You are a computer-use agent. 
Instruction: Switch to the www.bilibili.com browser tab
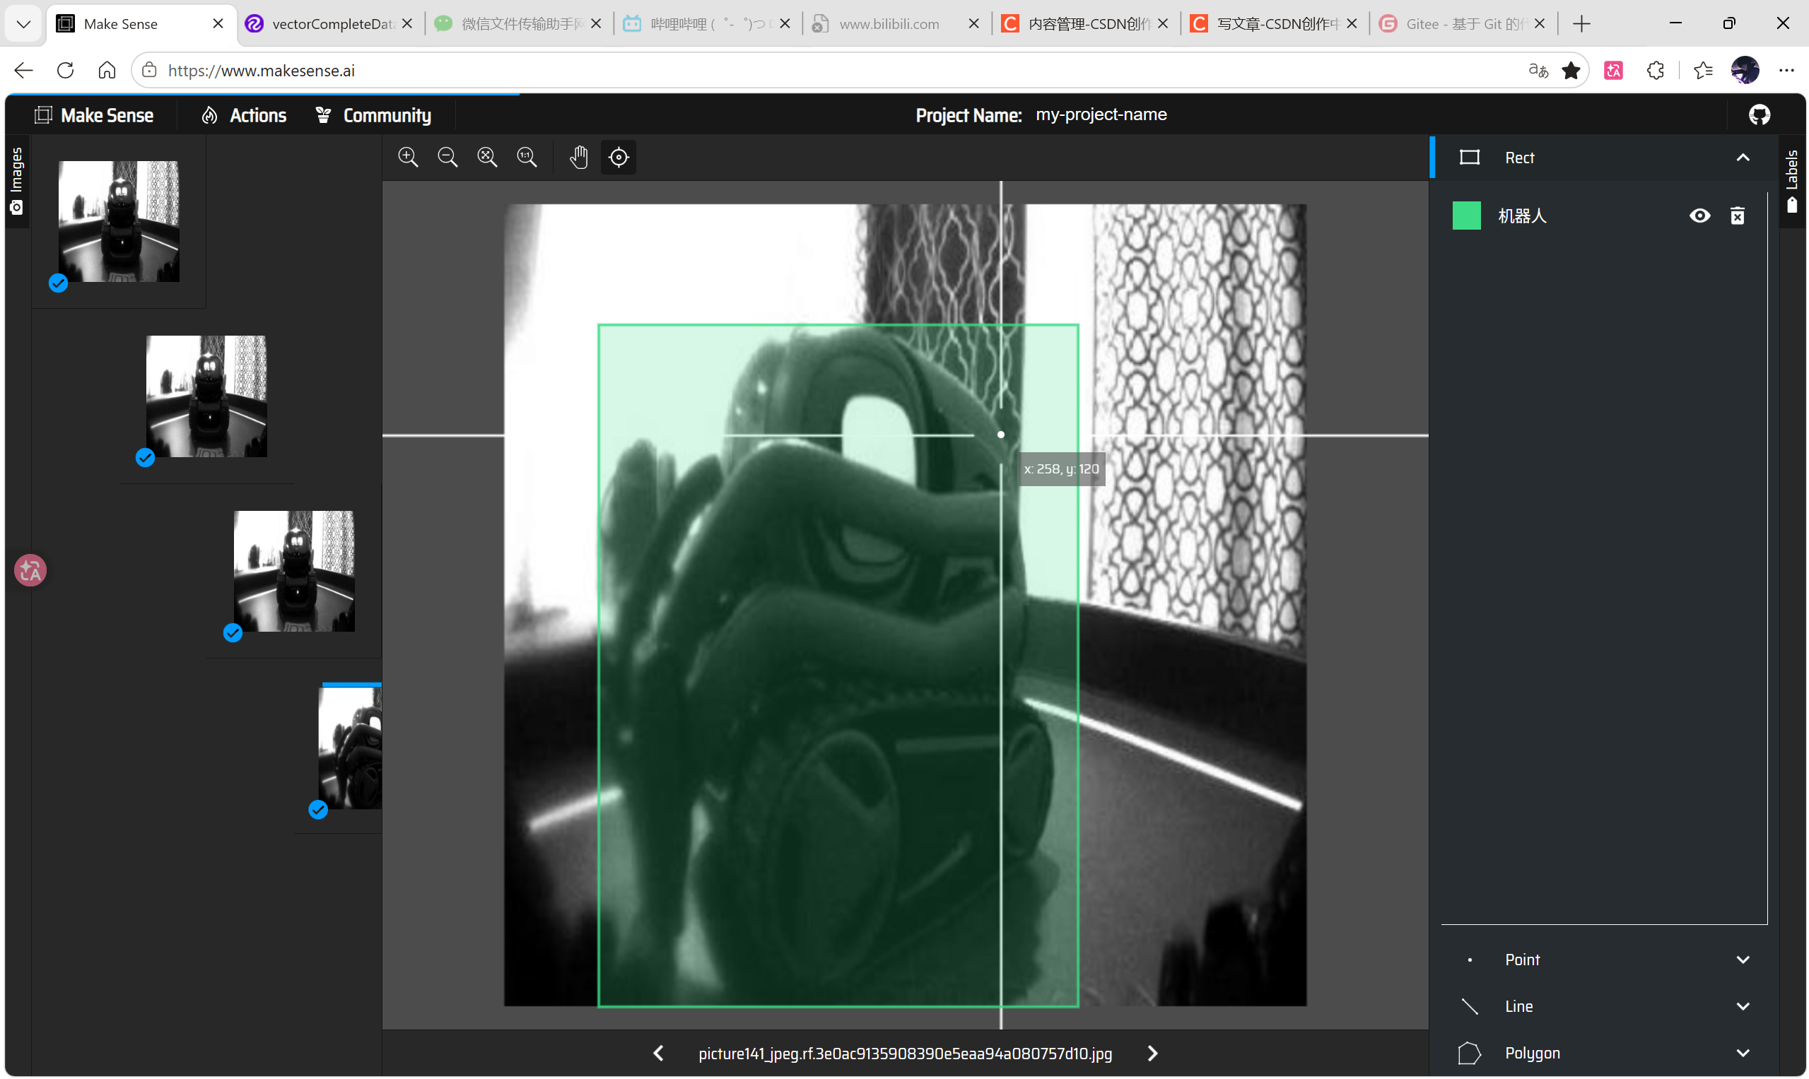click(898, 24)
